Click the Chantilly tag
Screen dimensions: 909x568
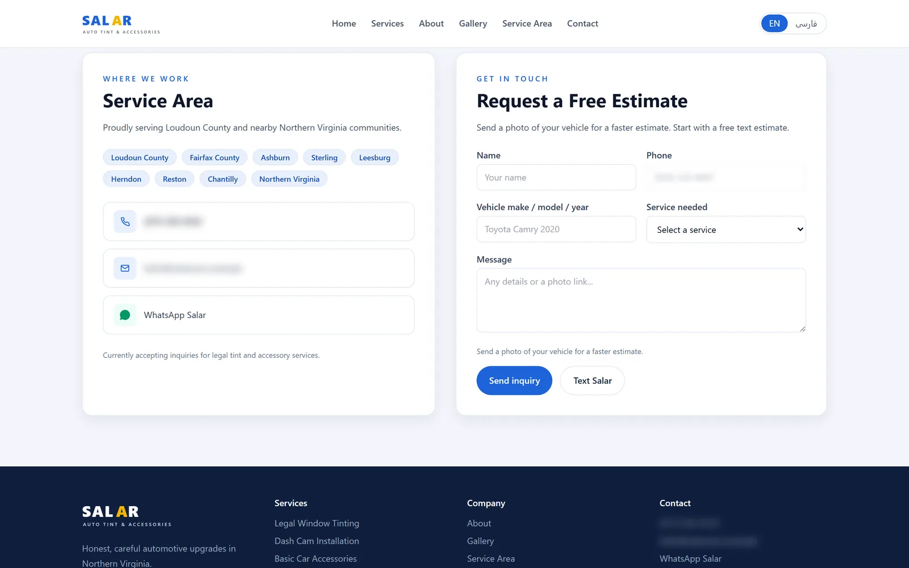pyautogui.click(x=223, y=179)
